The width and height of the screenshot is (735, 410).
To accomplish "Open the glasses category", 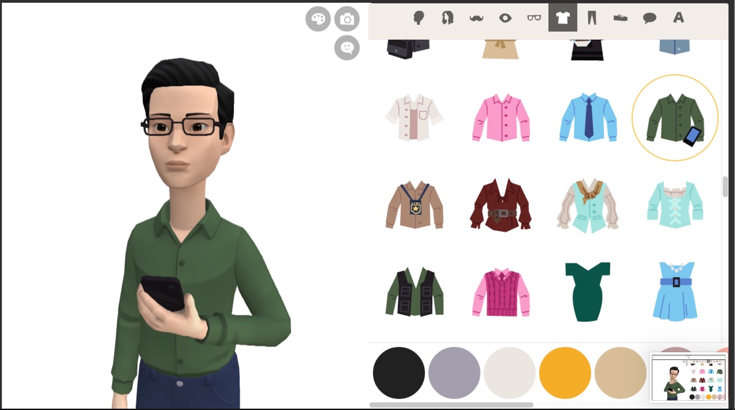I will [x=534, y=18].
